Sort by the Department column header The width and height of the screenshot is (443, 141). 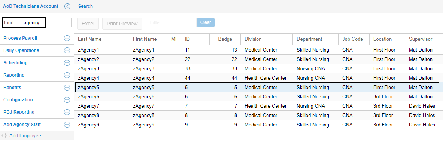click(x=309, y=39)
